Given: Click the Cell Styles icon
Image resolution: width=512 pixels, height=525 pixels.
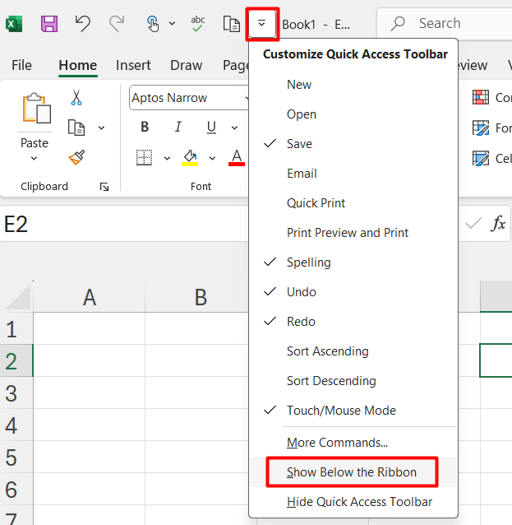Looking at the screenshot, I should 481,158.
